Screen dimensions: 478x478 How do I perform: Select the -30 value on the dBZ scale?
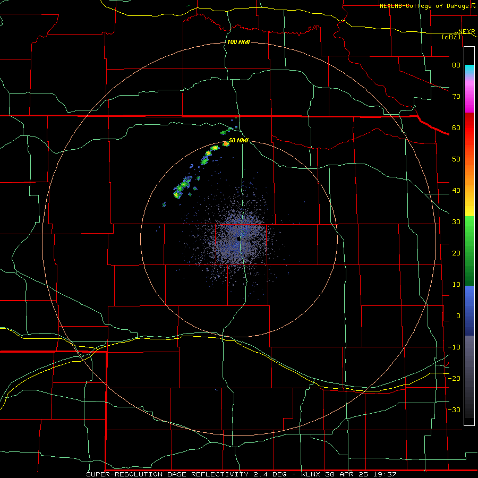point(454,409)
